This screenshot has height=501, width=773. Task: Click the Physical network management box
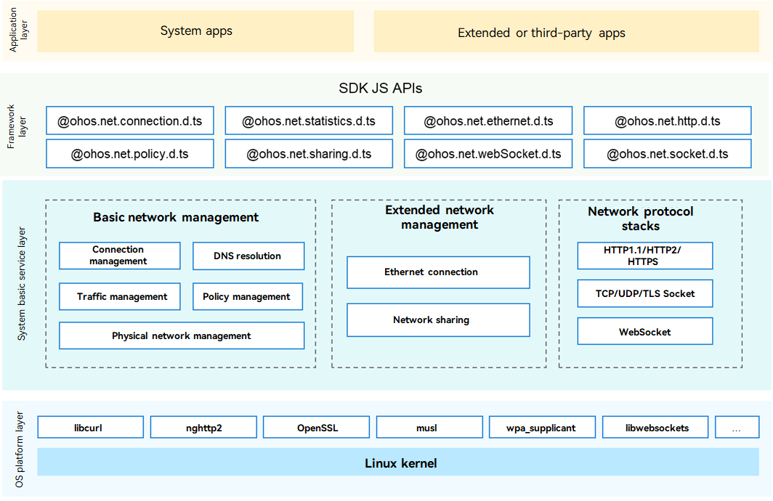181,335
